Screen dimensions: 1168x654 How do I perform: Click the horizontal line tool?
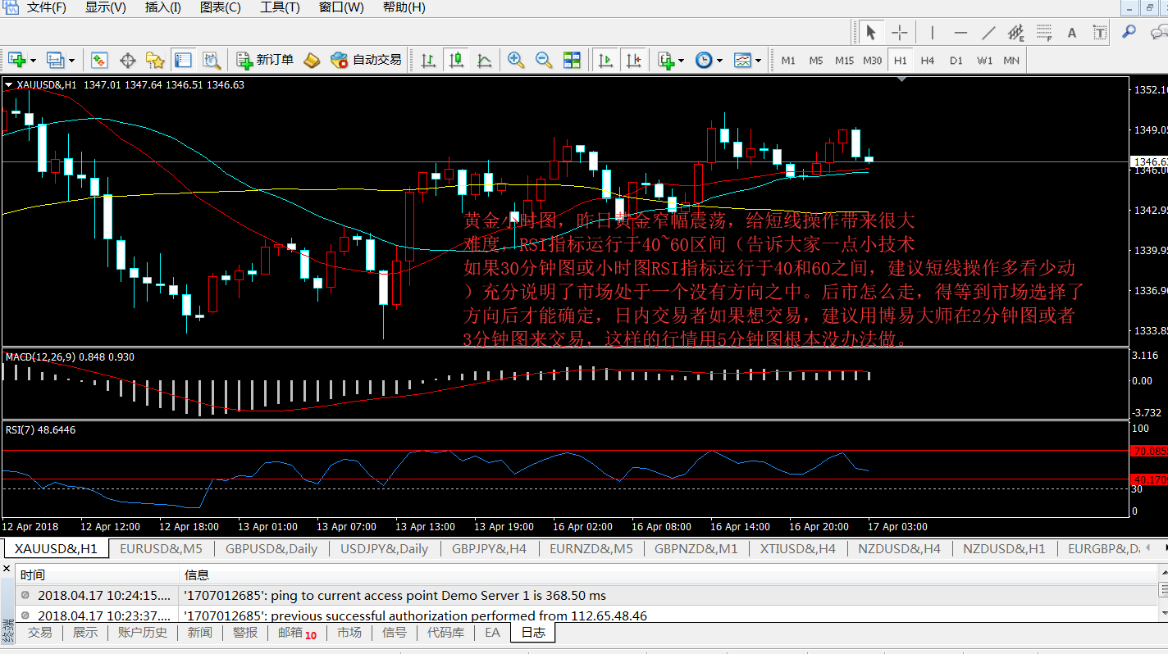pyautogui.click(x=960, y=33)
